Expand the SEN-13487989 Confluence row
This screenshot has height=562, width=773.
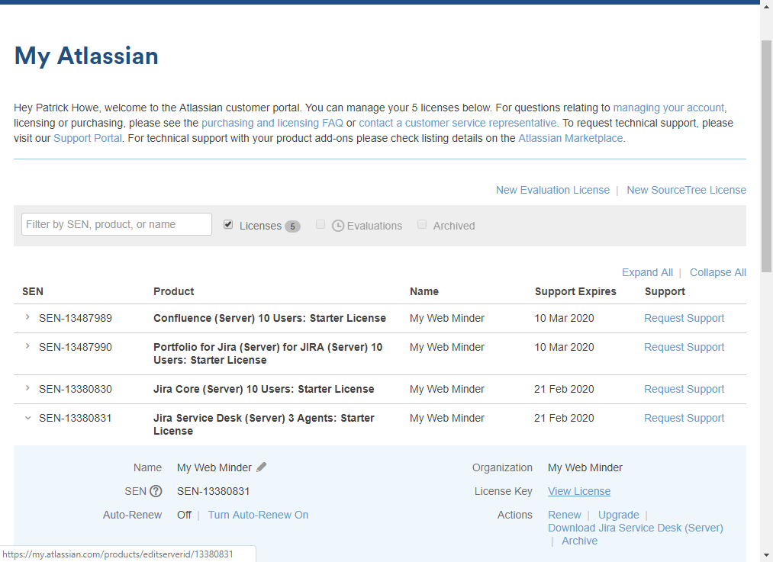coord(27,318)
